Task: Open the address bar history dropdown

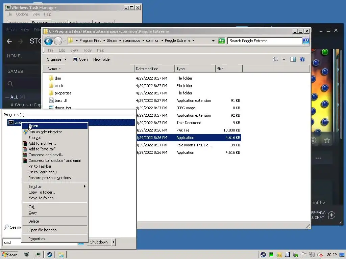Action: [x=213, y=41]
